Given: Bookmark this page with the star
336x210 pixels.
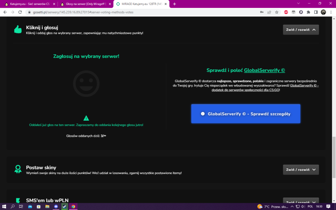Looking at the screenshot, I should [277, 12].
